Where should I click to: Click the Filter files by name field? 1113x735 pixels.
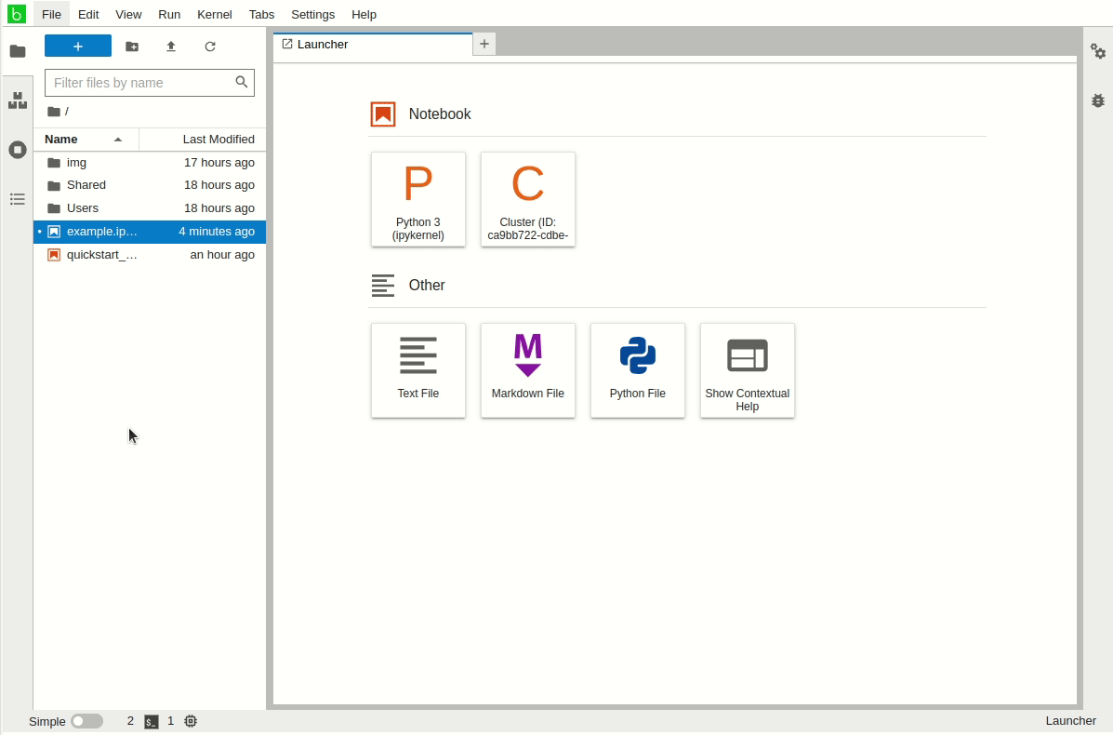pos(139,83)
